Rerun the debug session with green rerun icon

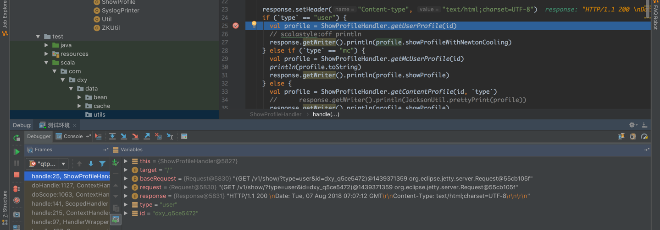tap(17, 138)
